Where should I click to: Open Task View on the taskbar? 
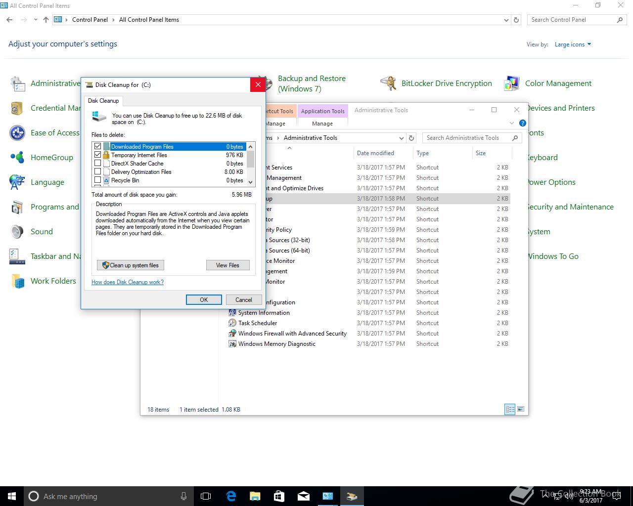[x=206, y=496]
